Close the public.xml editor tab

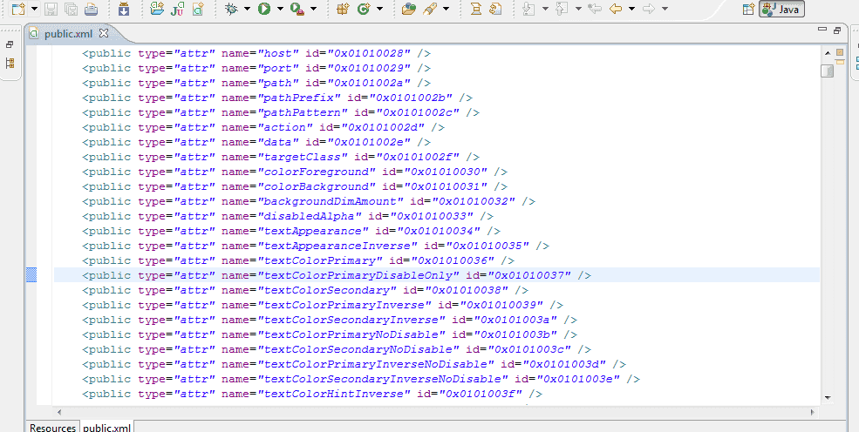coord(104,33)
